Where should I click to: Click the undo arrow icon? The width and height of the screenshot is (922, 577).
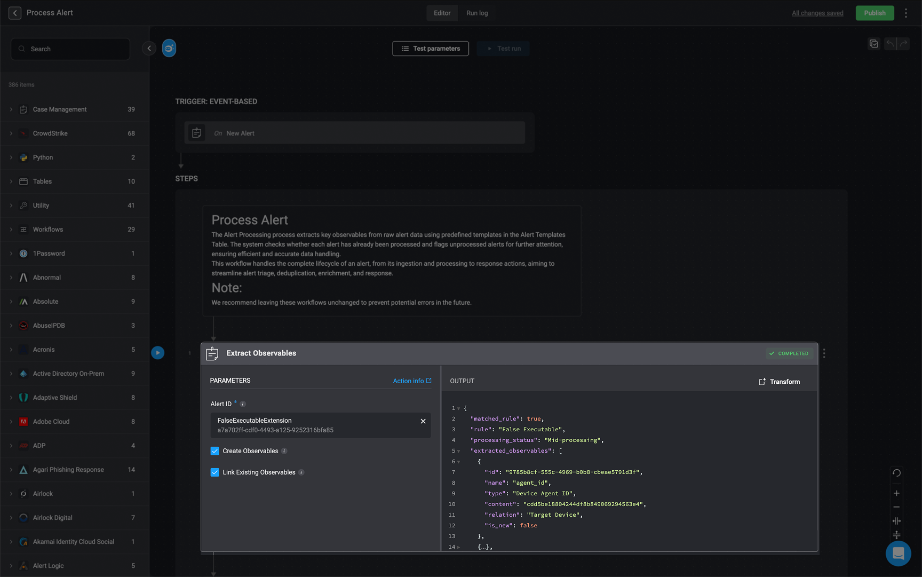890,44
